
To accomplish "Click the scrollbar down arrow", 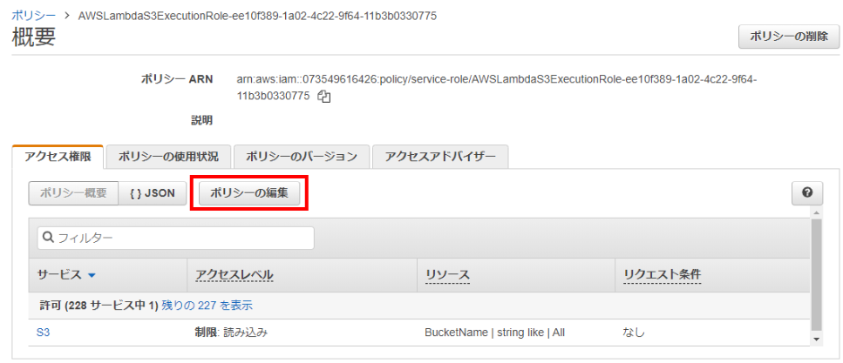I will tap(817, 339).
